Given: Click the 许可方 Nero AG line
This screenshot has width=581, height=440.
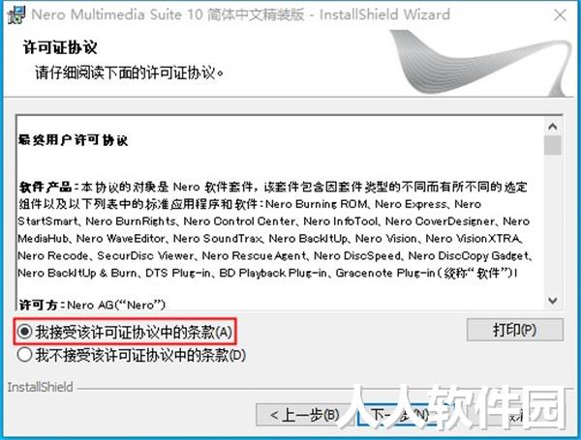Looking at the screenshot, I should 92,305.
